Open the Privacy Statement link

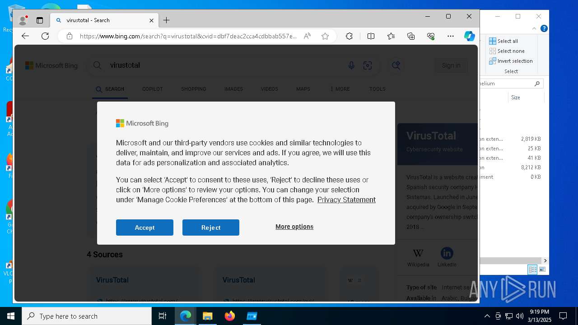pyautogui.click(x=346, y=200)
